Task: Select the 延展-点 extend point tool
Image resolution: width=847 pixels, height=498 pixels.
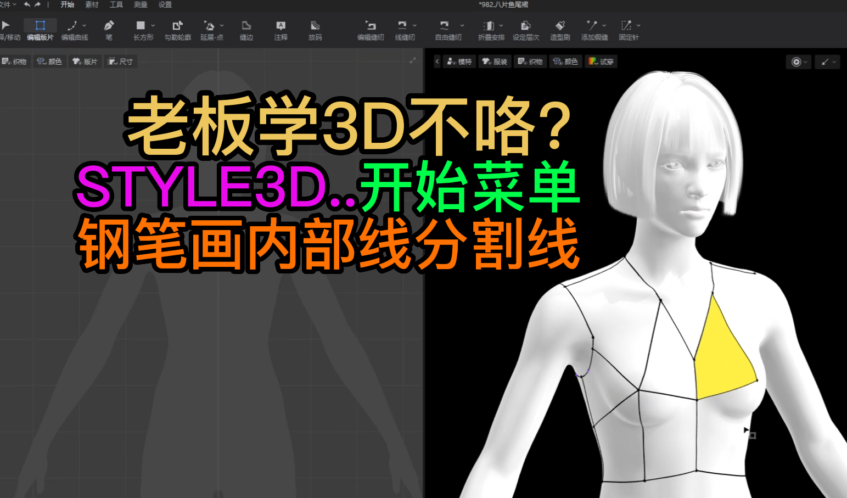Action: (x=212, y=30)
